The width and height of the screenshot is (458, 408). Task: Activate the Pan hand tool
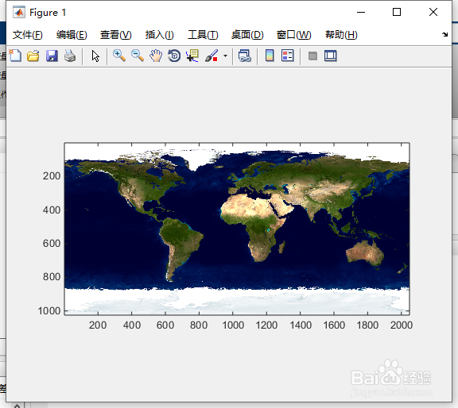coord(156,56)
